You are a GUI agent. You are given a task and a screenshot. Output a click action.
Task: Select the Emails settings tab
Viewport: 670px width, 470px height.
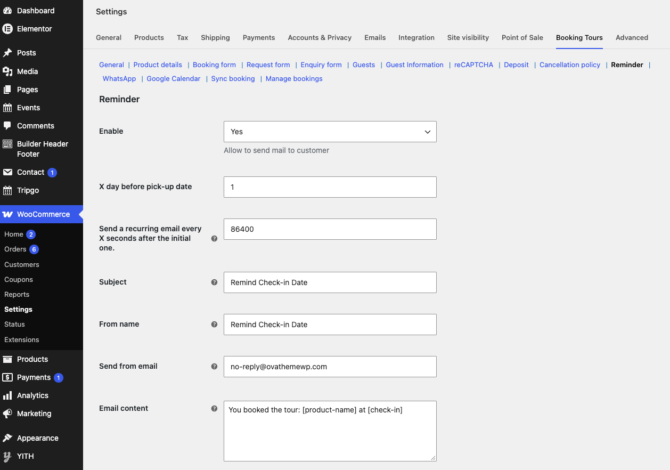375,38
